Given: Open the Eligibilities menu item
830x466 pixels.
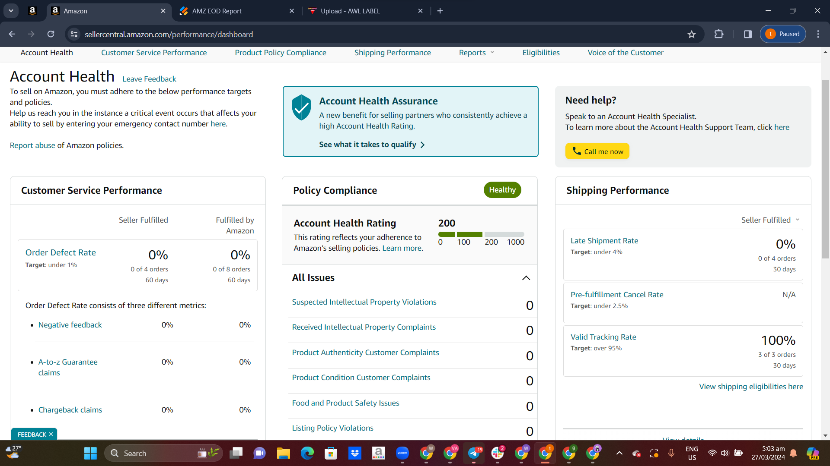Looking at the screenshot, I should tap(541, 53).
